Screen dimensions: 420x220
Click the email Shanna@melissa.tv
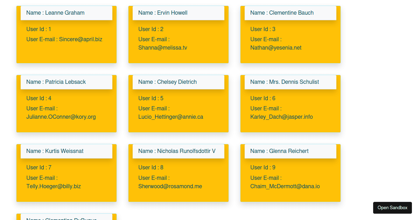162,47
